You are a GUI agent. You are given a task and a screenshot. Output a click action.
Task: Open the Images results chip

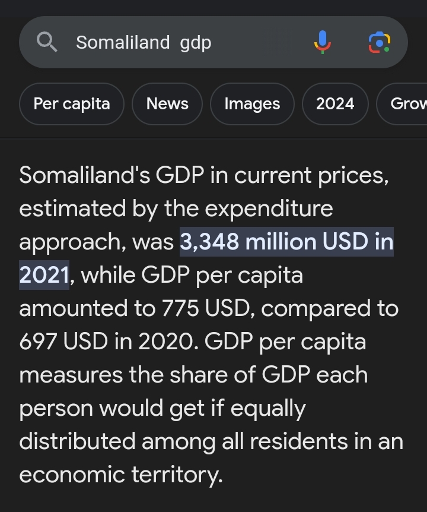click(x=252, y=104)
